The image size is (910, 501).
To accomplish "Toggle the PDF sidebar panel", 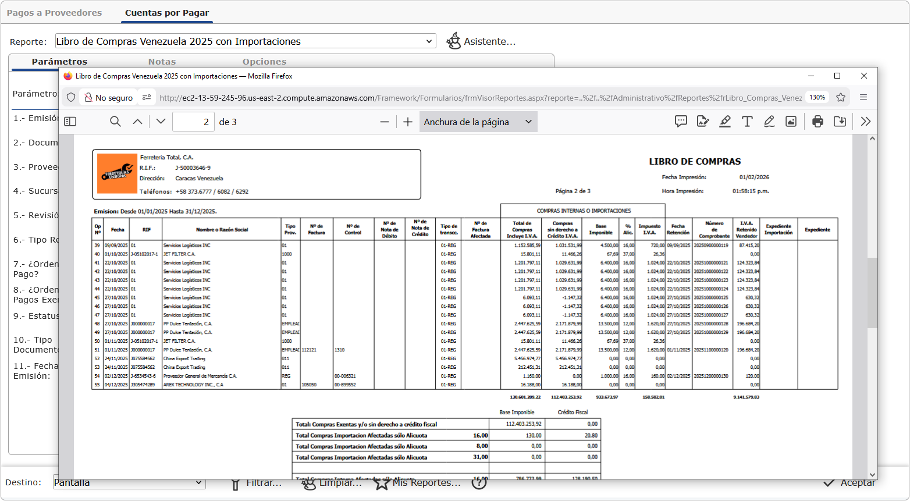I will tap(70, 121).
